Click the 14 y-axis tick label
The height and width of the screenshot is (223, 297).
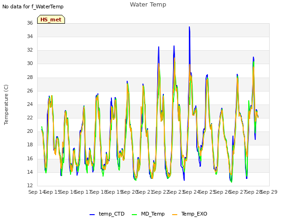pyautogui.click(x=30, y=172)
